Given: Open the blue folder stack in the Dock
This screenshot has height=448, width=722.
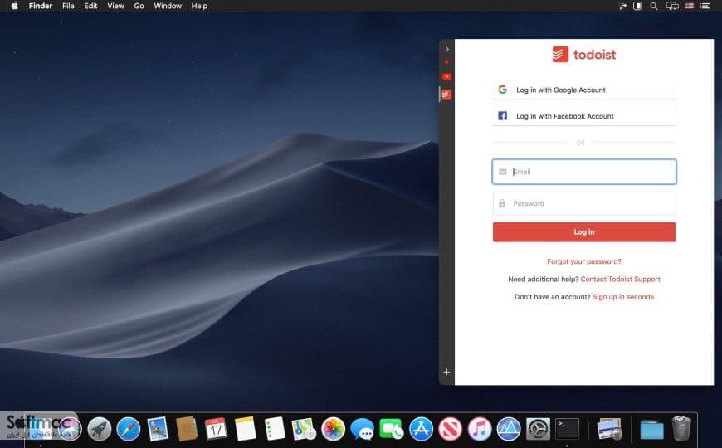Looking at the screenshot, I should coord(652,430).
